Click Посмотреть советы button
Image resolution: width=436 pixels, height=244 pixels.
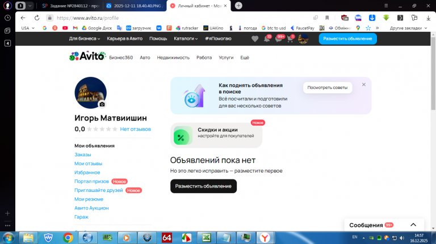point(327,88)
